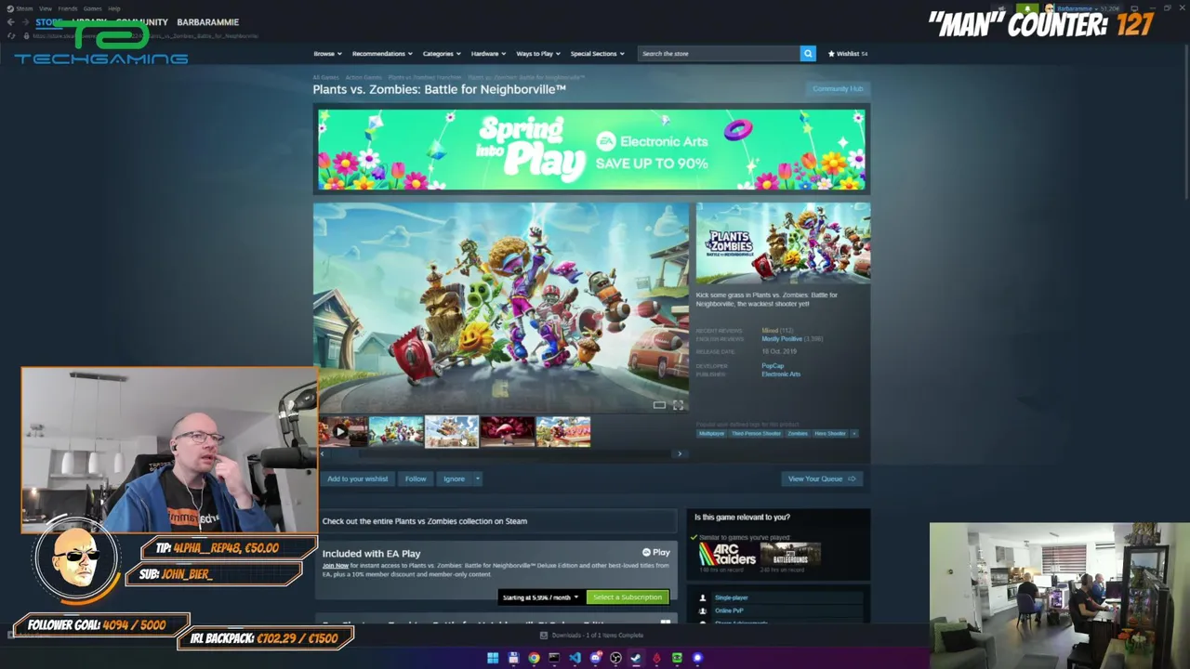The width and height of the screenshot is (1190, 669).
Task: Click the Zombies tag
Action: coord(798,434)
